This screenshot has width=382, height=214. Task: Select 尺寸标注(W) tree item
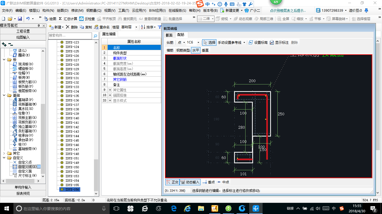24,176
